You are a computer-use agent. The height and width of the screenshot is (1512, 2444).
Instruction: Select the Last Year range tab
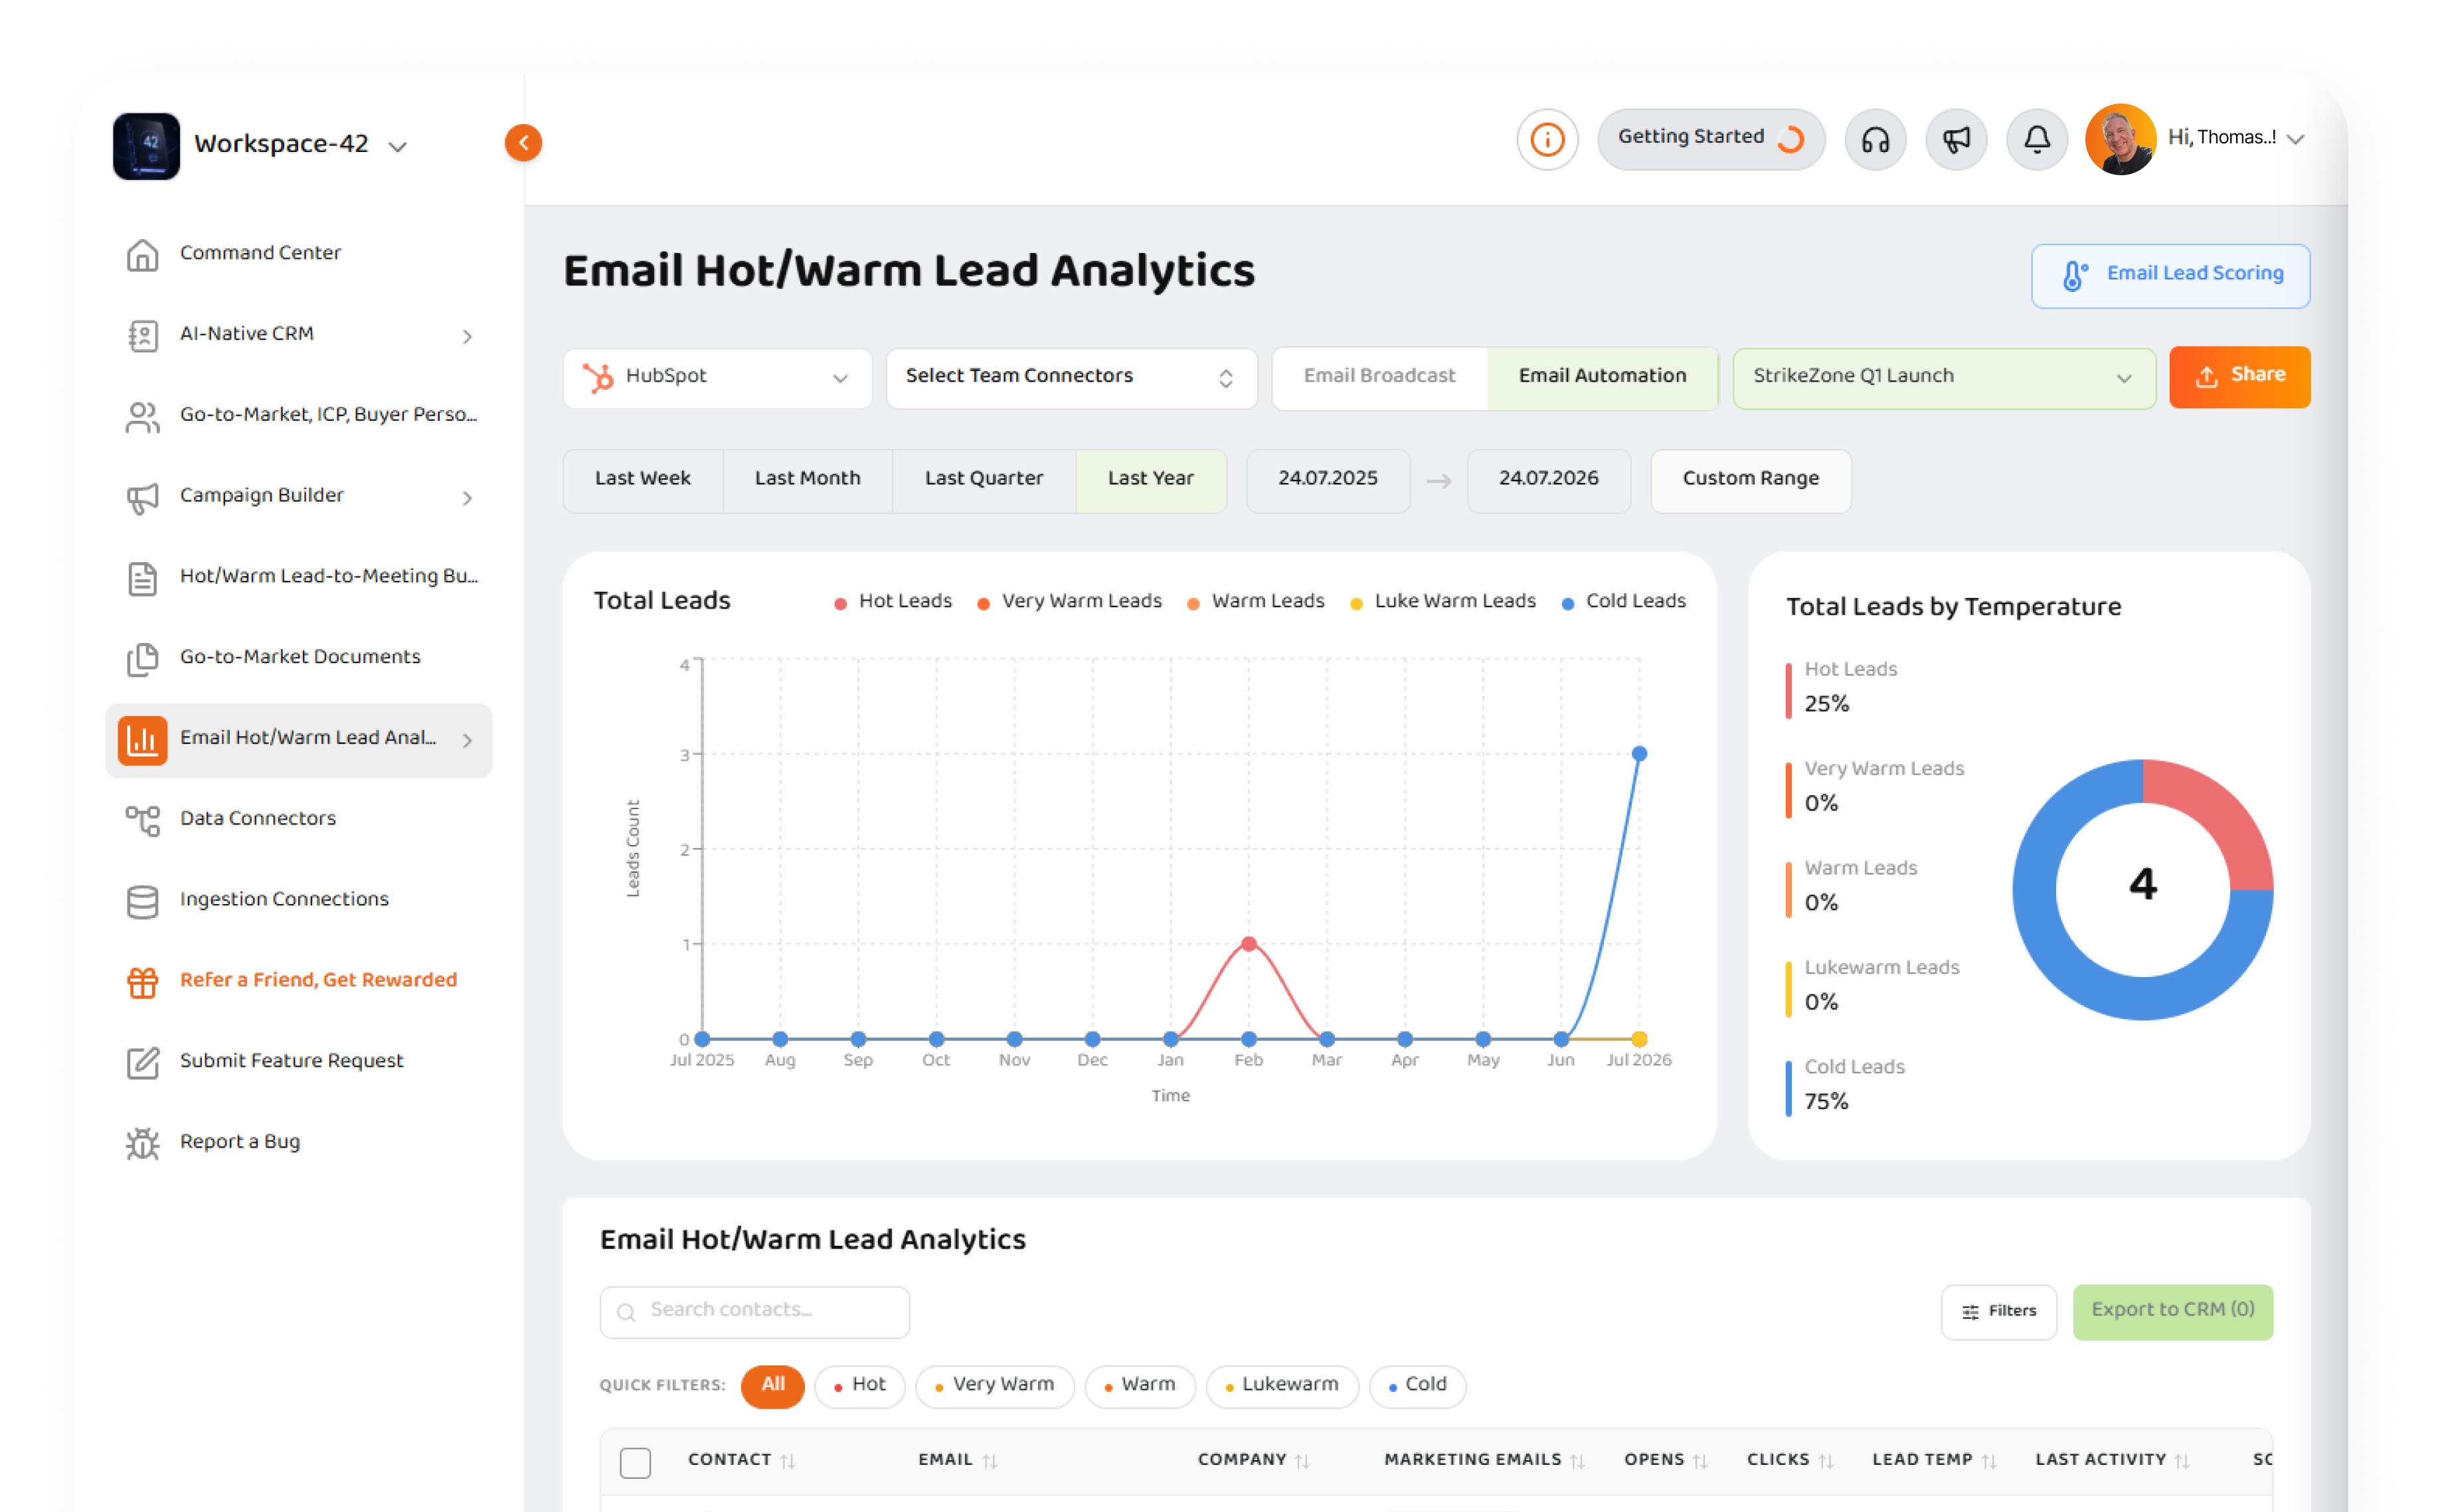1150,481
